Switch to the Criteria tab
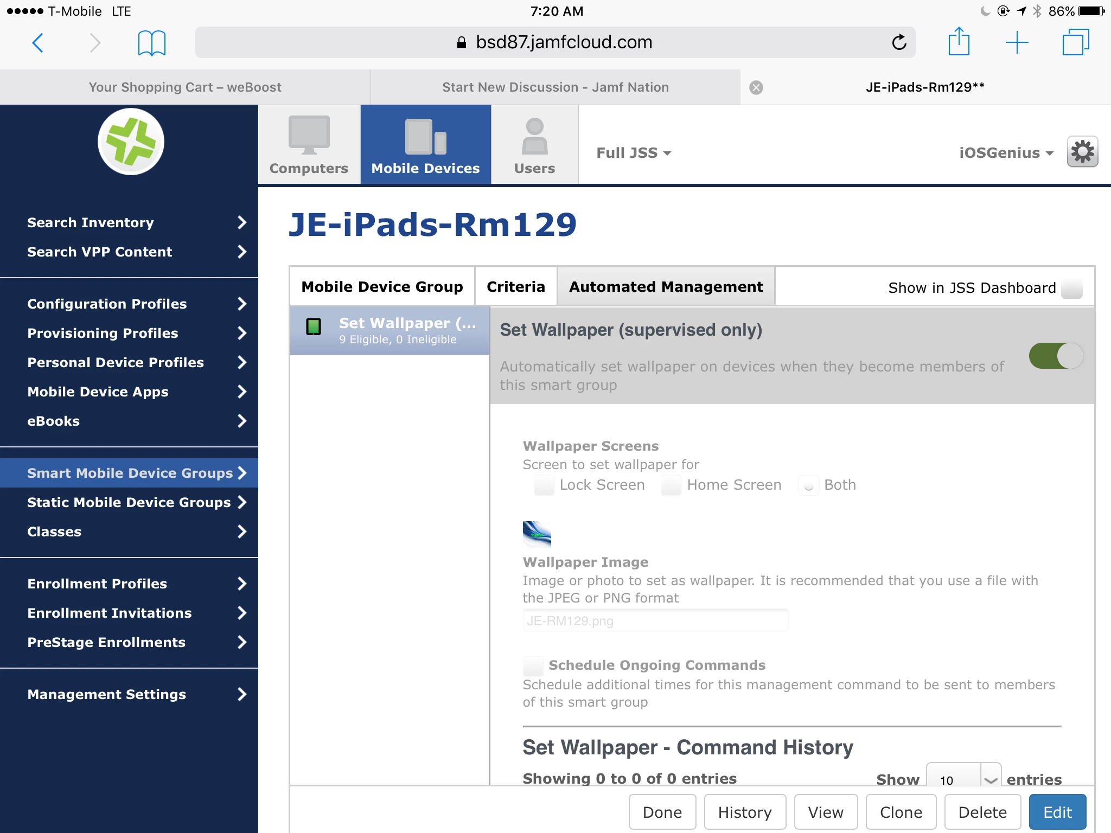Image resolution: width=1111 pixels, height=833 pixels. pos(515,286)
